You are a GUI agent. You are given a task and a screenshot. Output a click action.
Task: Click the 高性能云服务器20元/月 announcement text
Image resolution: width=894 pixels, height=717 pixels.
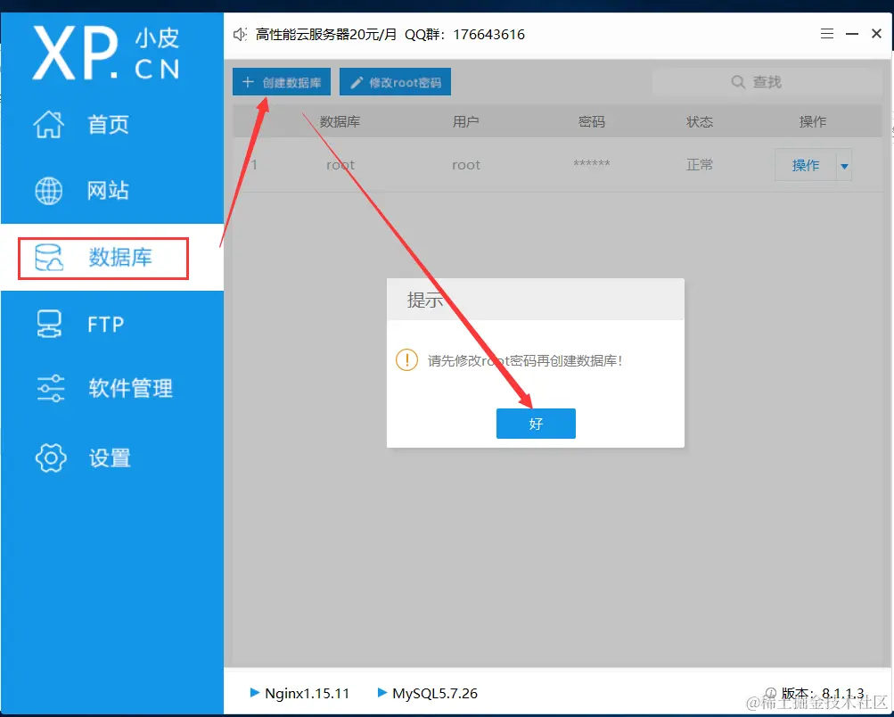[x=325, y=34]
